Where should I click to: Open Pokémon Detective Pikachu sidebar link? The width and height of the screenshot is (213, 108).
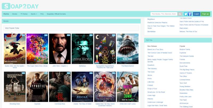point(157,23)
